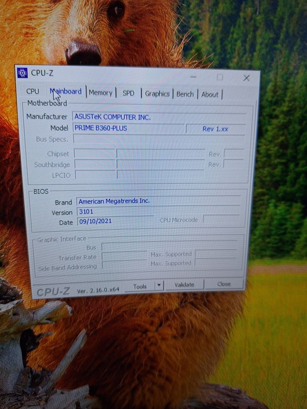
Task: Click the BIOS Version 3101 field
Action: pyautogui.click(x=115, y=211)
